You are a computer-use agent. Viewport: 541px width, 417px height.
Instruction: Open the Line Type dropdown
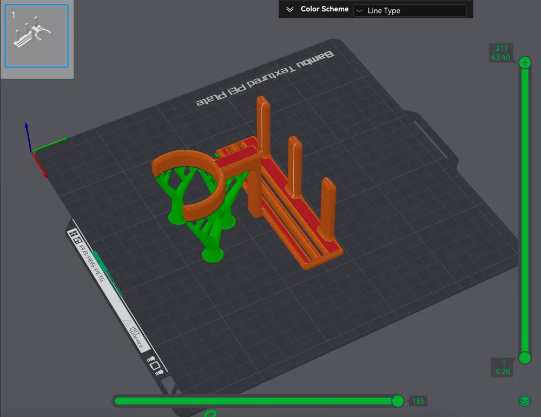410,10
